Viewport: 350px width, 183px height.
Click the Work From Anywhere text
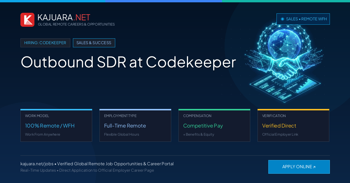(43, 134)
